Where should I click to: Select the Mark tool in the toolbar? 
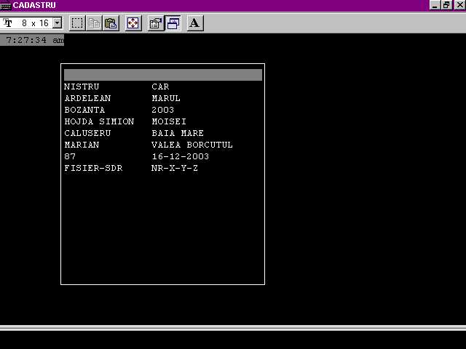pyautogui.click(x=77, y=23)
